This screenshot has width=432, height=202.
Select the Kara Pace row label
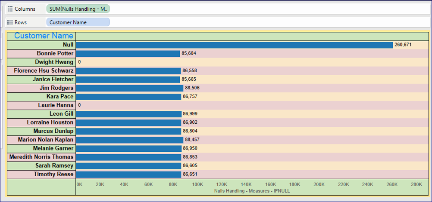pos(60,97)
